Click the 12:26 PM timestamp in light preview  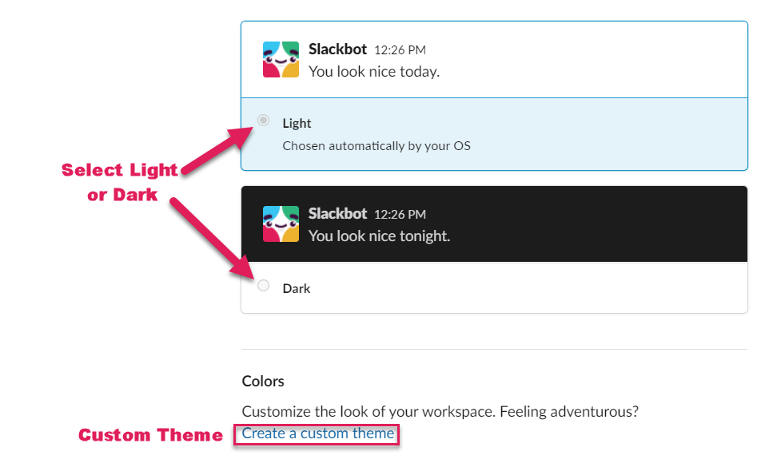click(400, 50)
